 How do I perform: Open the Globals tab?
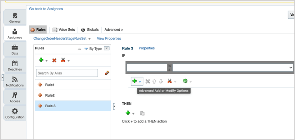click(x=90, y=30)
